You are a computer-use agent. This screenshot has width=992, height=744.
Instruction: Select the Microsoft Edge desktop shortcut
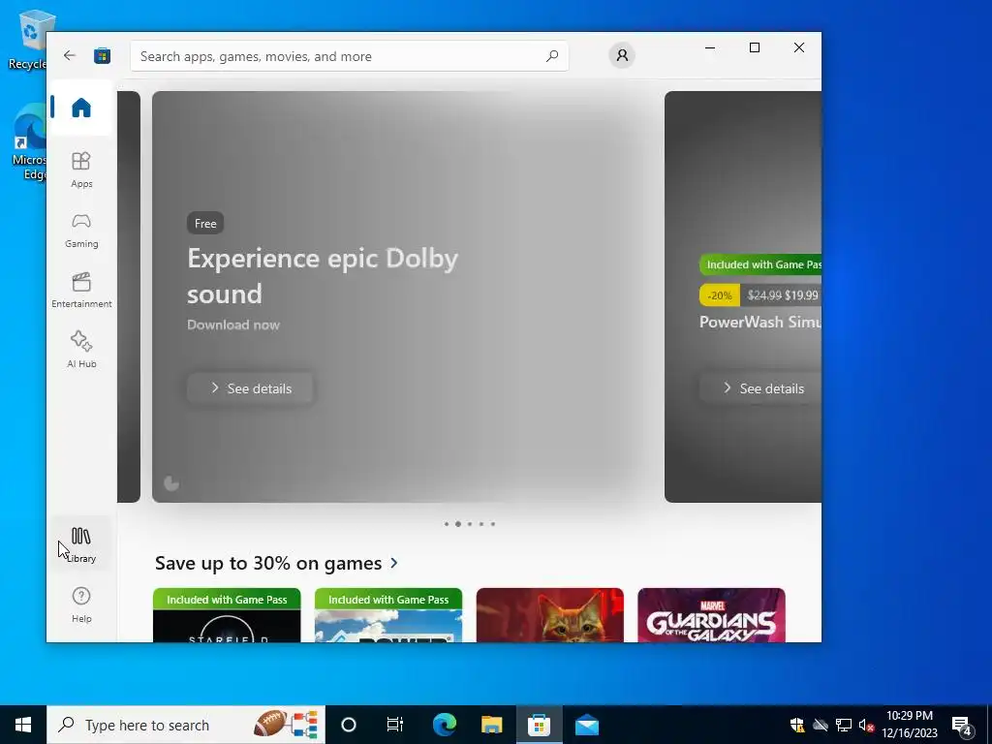click(x=28, y=142)
